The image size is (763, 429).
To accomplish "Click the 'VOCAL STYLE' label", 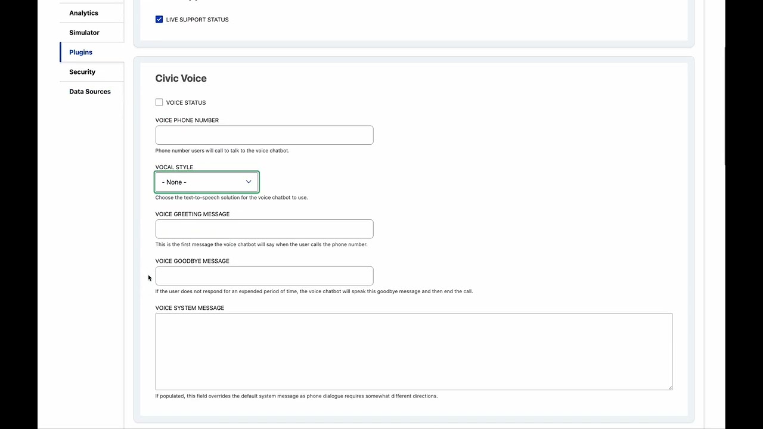I will tap(174, 167).
